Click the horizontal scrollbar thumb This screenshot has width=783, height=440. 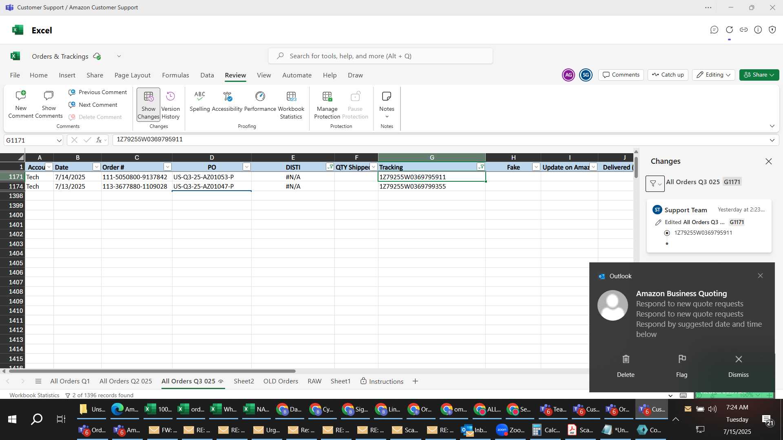[x=152, y=372]
